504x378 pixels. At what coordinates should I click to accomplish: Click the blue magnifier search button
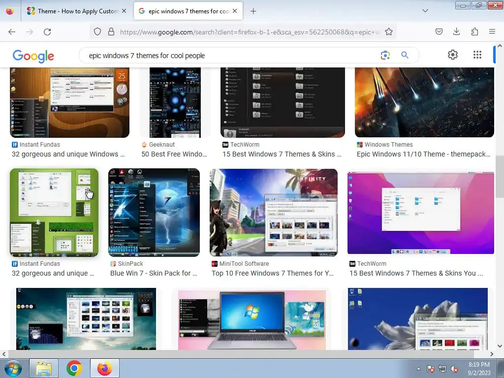coord(405,55)
